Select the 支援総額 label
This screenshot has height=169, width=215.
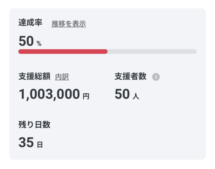pos(34,77)
